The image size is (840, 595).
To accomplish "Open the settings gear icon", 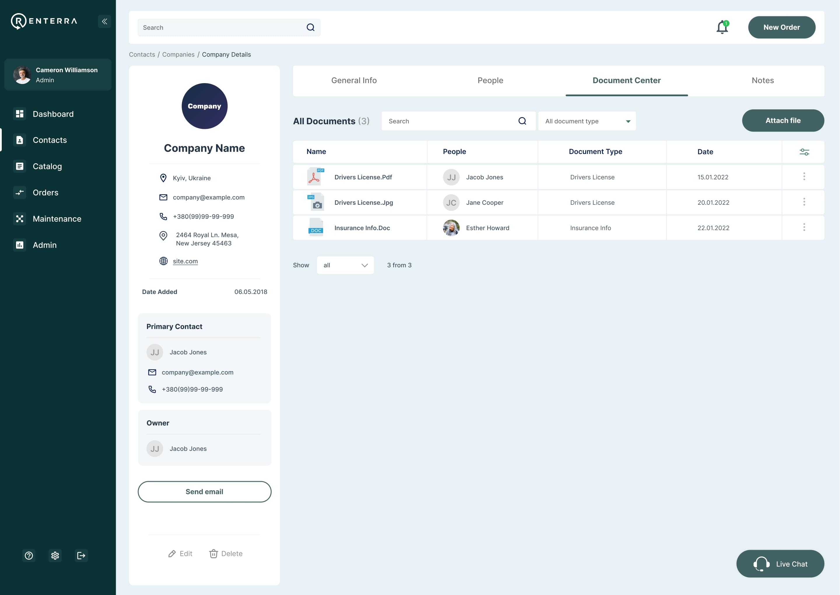I will tap(55, 555).
